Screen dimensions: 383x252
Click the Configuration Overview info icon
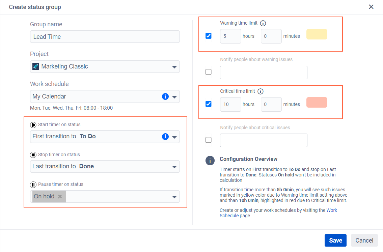coord(210,161)
